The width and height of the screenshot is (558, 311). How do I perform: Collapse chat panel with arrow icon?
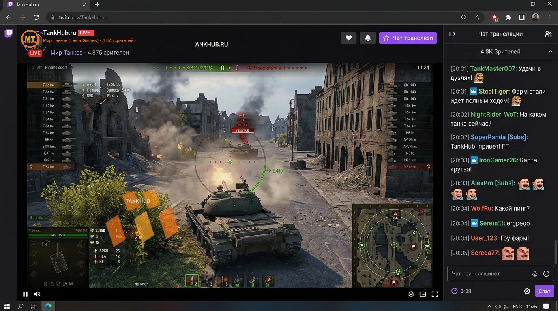point(453,34)
